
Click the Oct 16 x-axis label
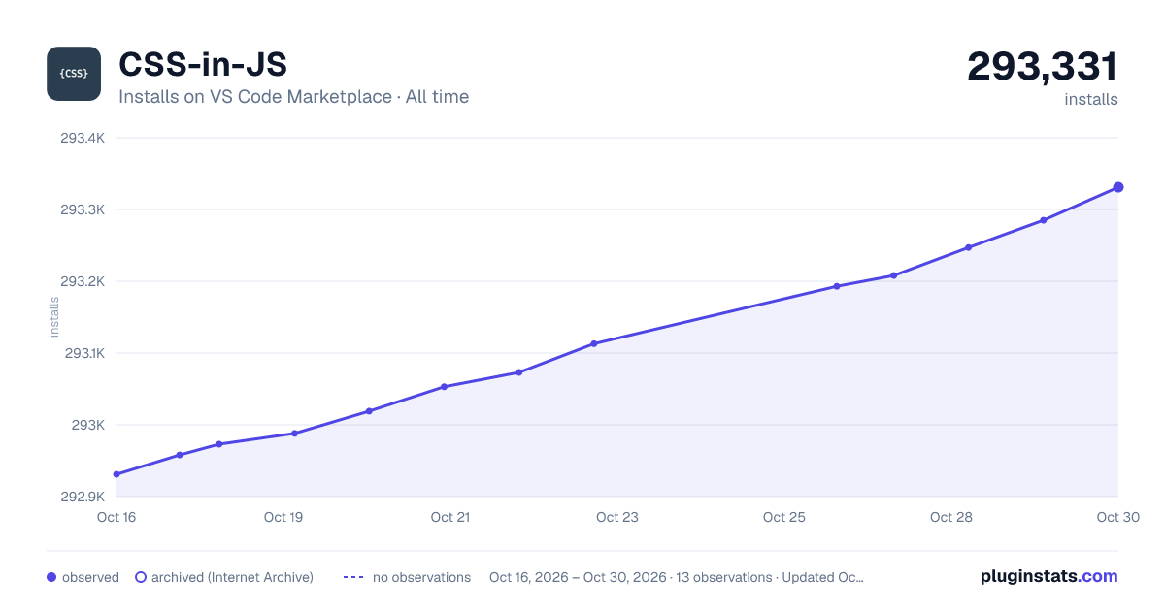(x=116, y=517)
